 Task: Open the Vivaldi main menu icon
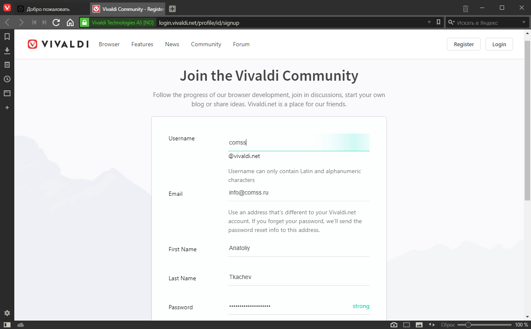point(7,8)
